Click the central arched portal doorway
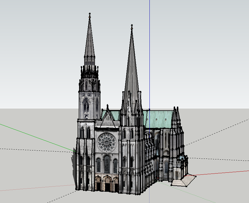249x203 pixels. tap(108, 183)
